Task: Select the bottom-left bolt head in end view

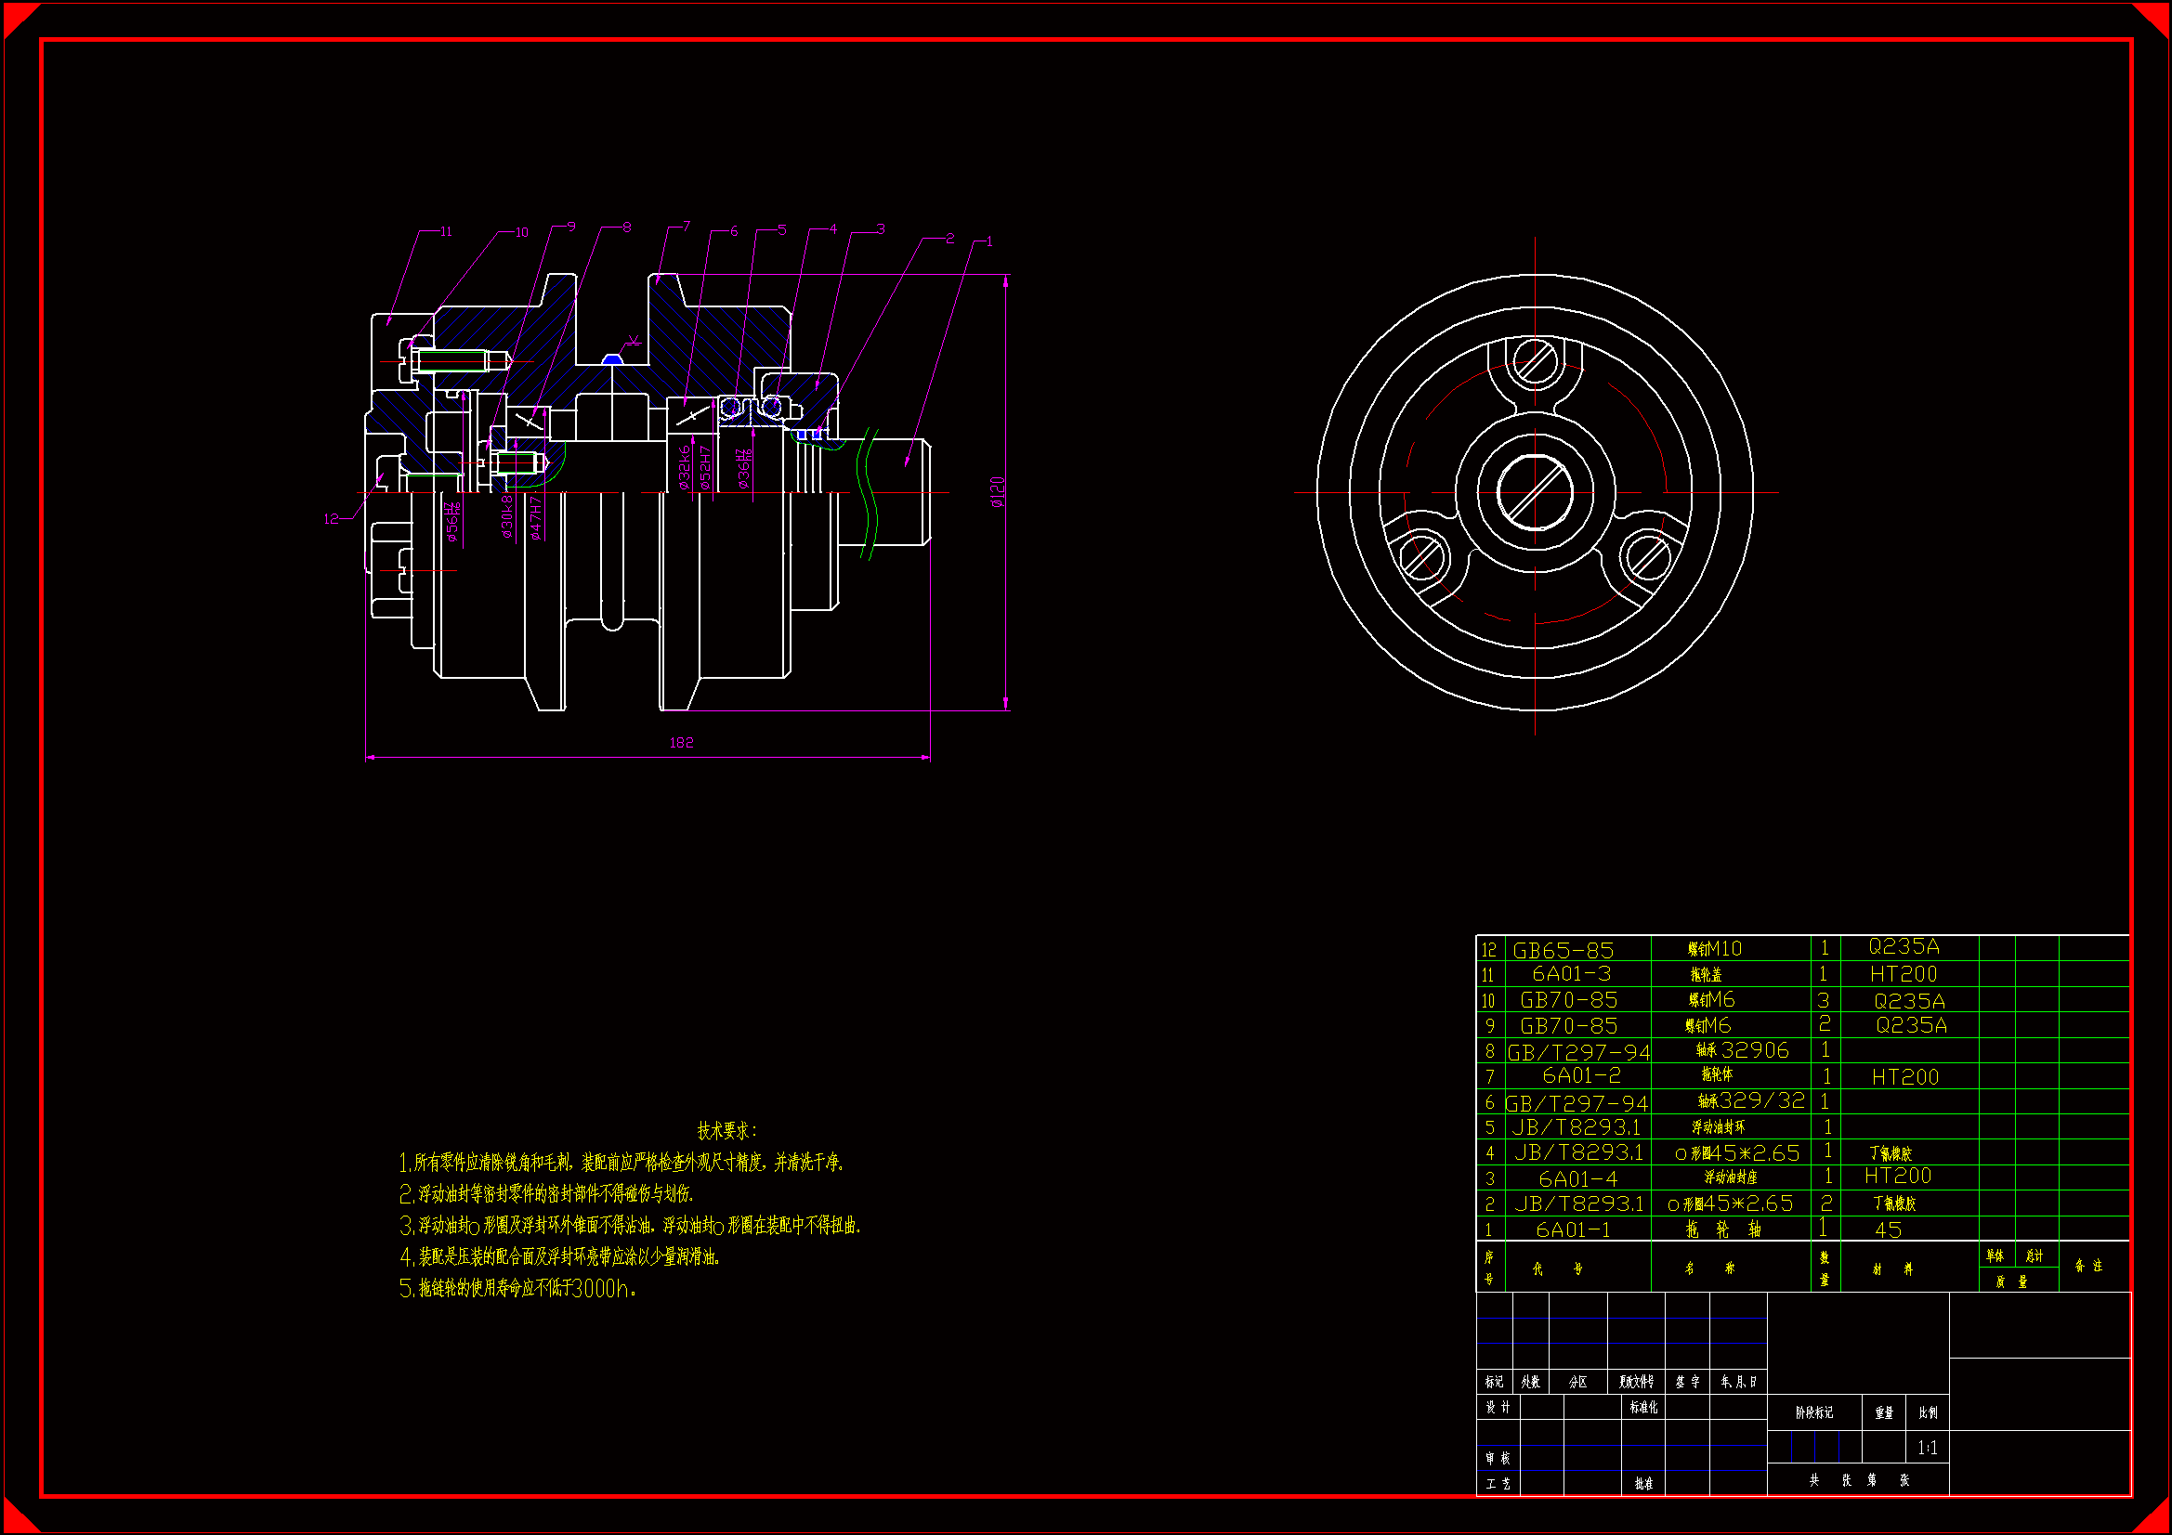Action: pos(1423,557)
